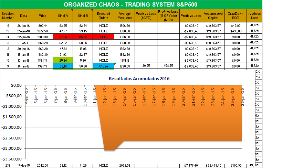This screenshot has height=168, width=282.
Task: Select the DrawDown value $430,80
Action: (x=236, y=31)
